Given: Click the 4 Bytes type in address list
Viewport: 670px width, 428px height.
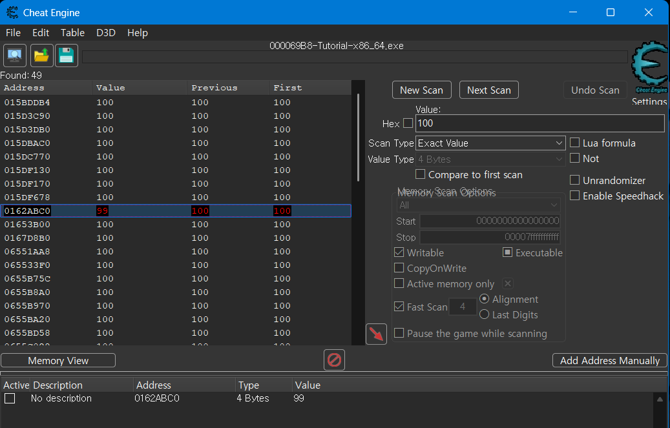Looking at the screenshot, I should pos(253,398).
